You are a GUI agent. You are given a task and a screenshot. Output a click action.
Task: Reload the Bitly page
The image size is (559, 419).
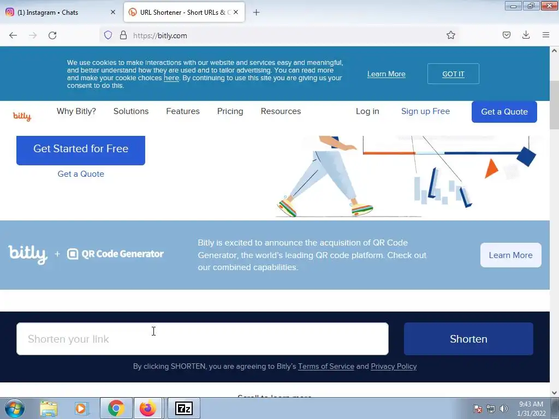52,35
